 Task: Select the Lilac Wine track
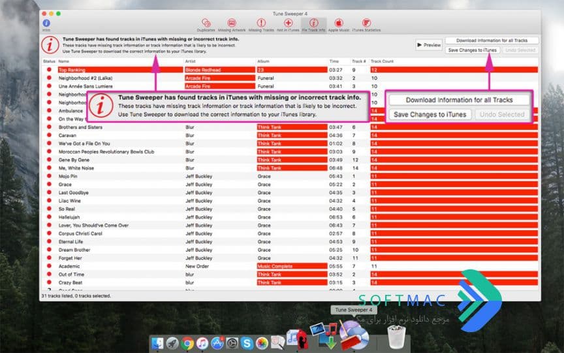70,201
